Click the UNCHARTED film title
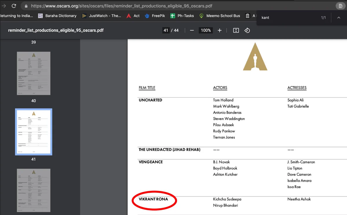Image resolution: width=347 pixels, height=215 pixels. pyautogui.click(x=150, y=100)
